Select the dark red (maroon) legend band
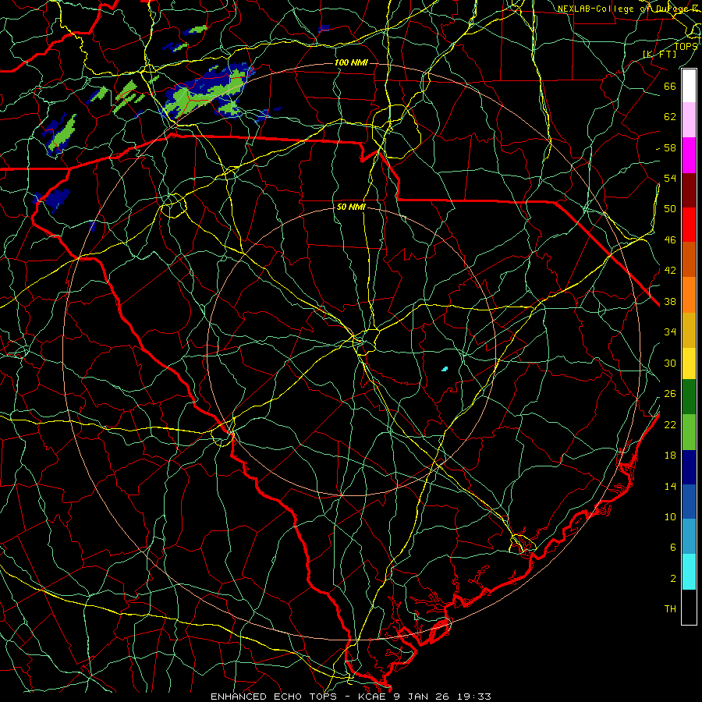The width and height of the screenshot is (702, 702). [x=689, y=190]
